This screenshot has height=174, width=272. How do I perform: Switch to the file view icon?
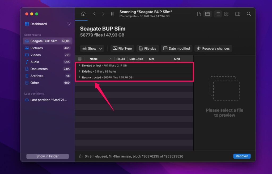tap(199, 14)
